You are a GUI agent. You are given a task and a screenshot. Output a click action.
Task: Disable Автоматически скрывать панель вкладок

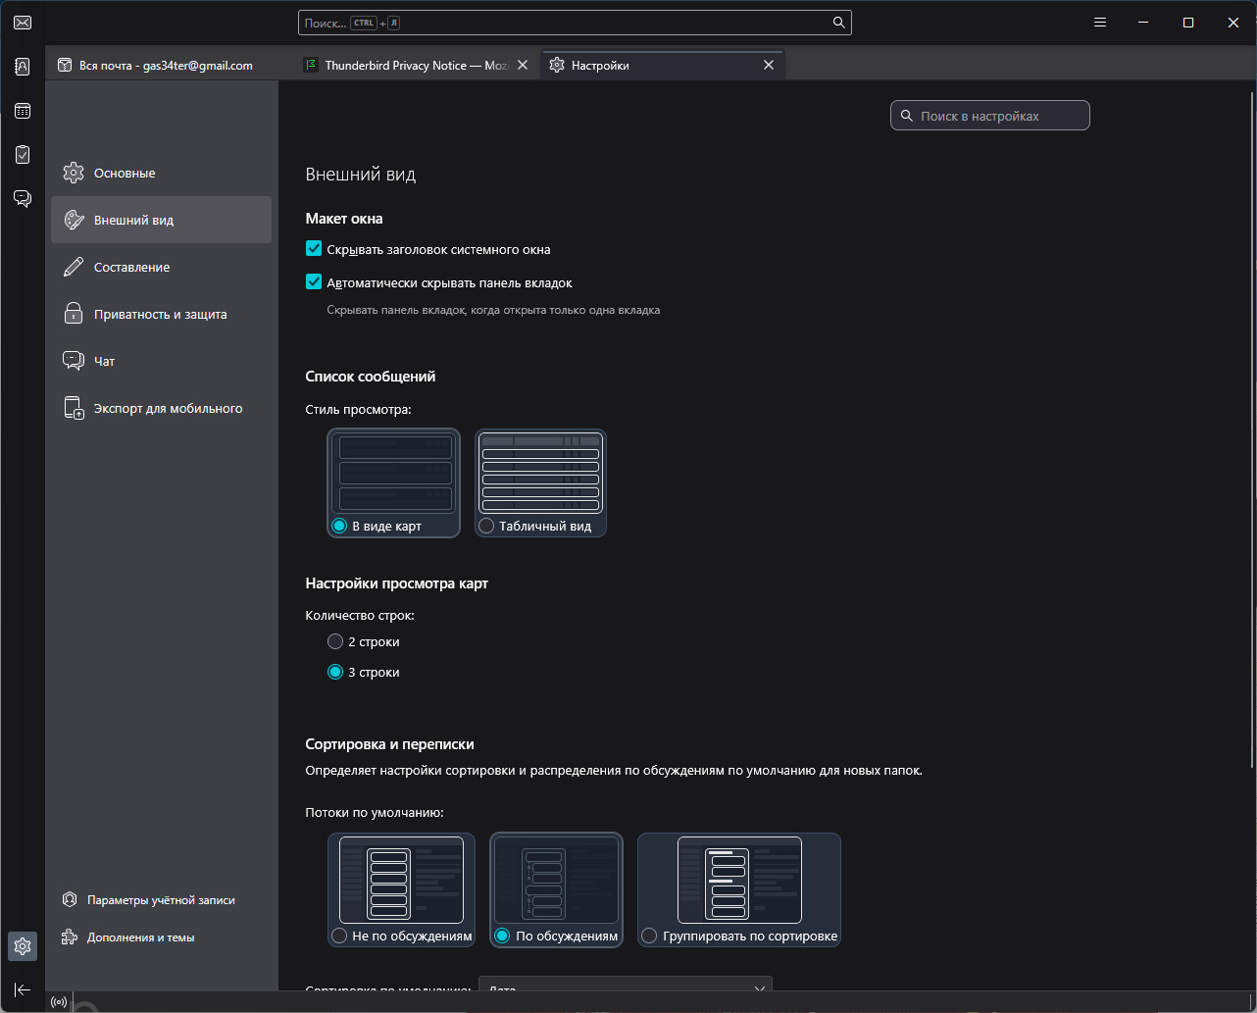tap(314, 282)
